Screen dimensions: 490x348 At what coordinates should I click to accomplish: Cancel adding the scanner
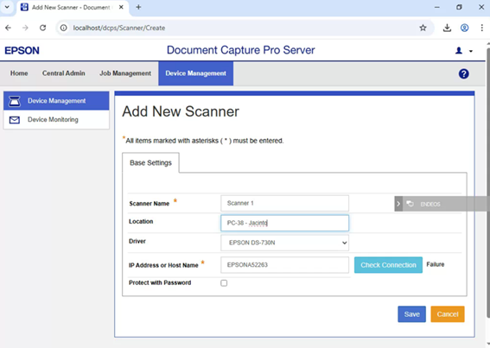click(448, 314)
